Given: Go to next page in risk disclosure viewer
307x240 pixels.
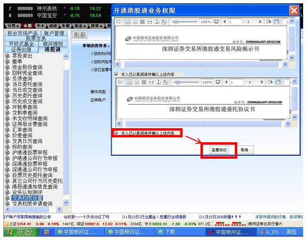Looking at the screenshot, I should (261, 22).
